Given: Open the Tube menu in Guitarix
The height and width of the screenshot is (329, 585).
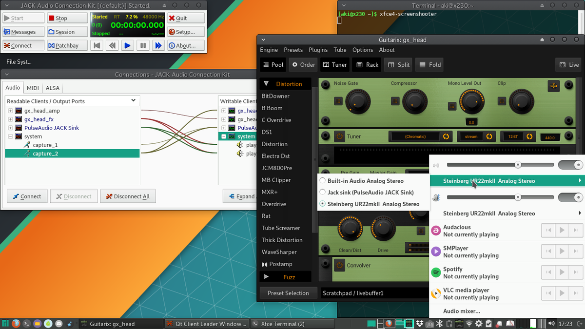Looking at the screenshot, I should tap(340, 50).
